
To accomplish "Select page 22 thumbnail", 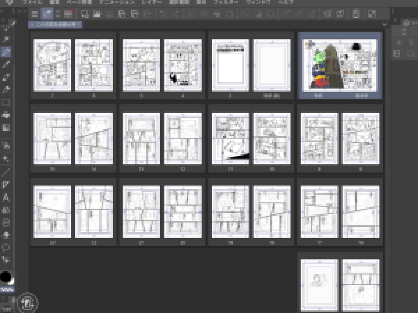I will pyautogui.click(x=94, y=212).
